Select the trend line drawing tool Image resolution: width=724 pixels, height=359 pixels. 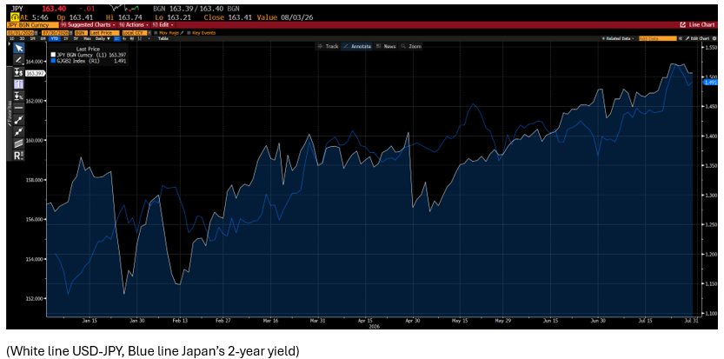(19, 120)
